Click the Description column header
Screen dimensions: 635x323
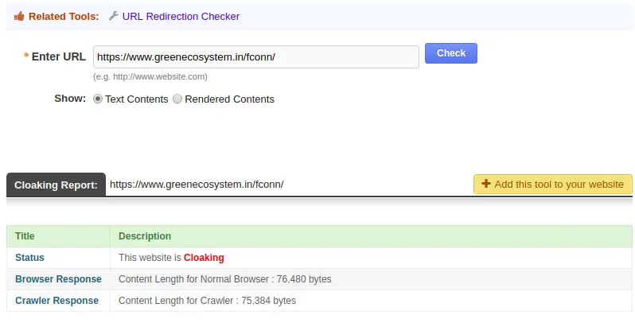click(x=145, y=236)
